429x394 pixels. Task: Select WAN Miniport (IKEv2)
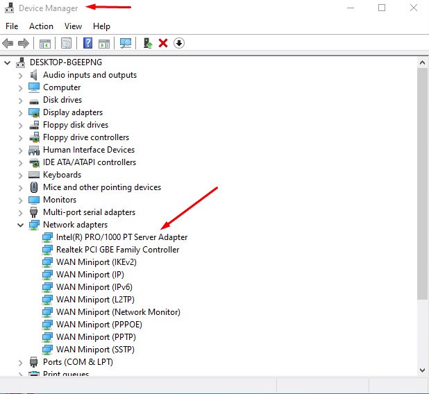click(96, 262)
